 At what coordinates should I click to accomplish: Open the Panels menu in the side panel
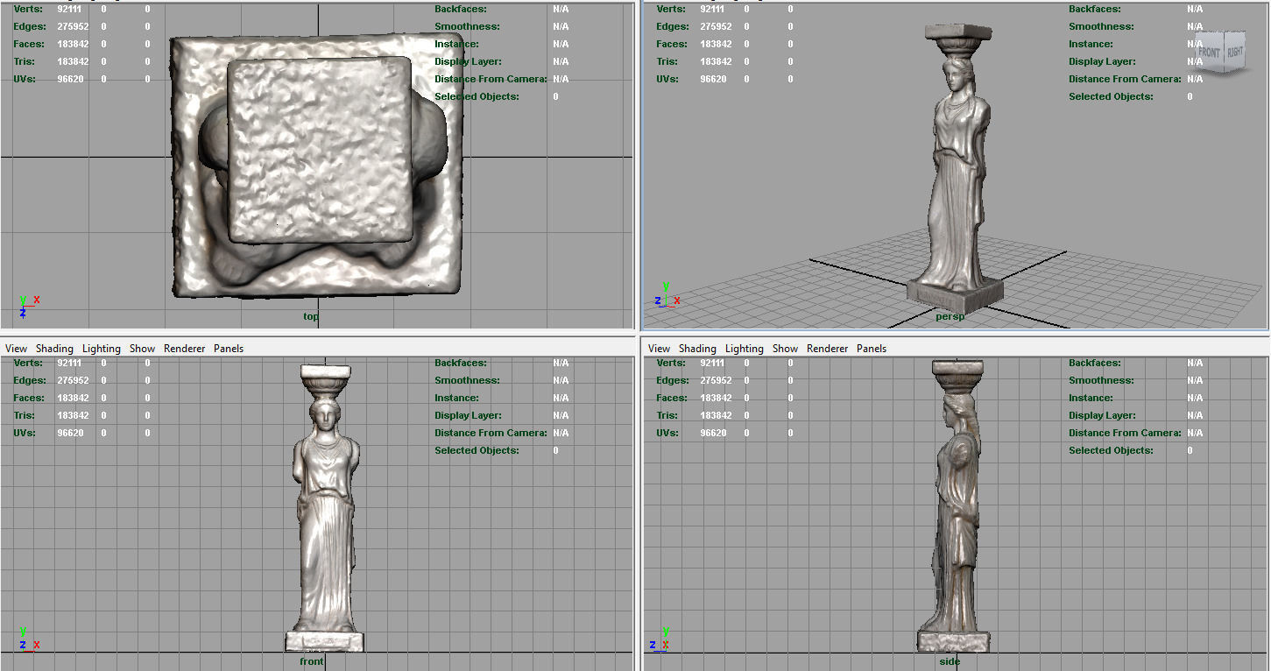872,349
